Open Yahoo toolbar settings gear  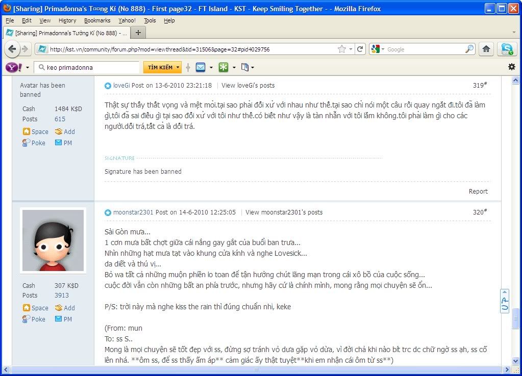pos(512,67)
